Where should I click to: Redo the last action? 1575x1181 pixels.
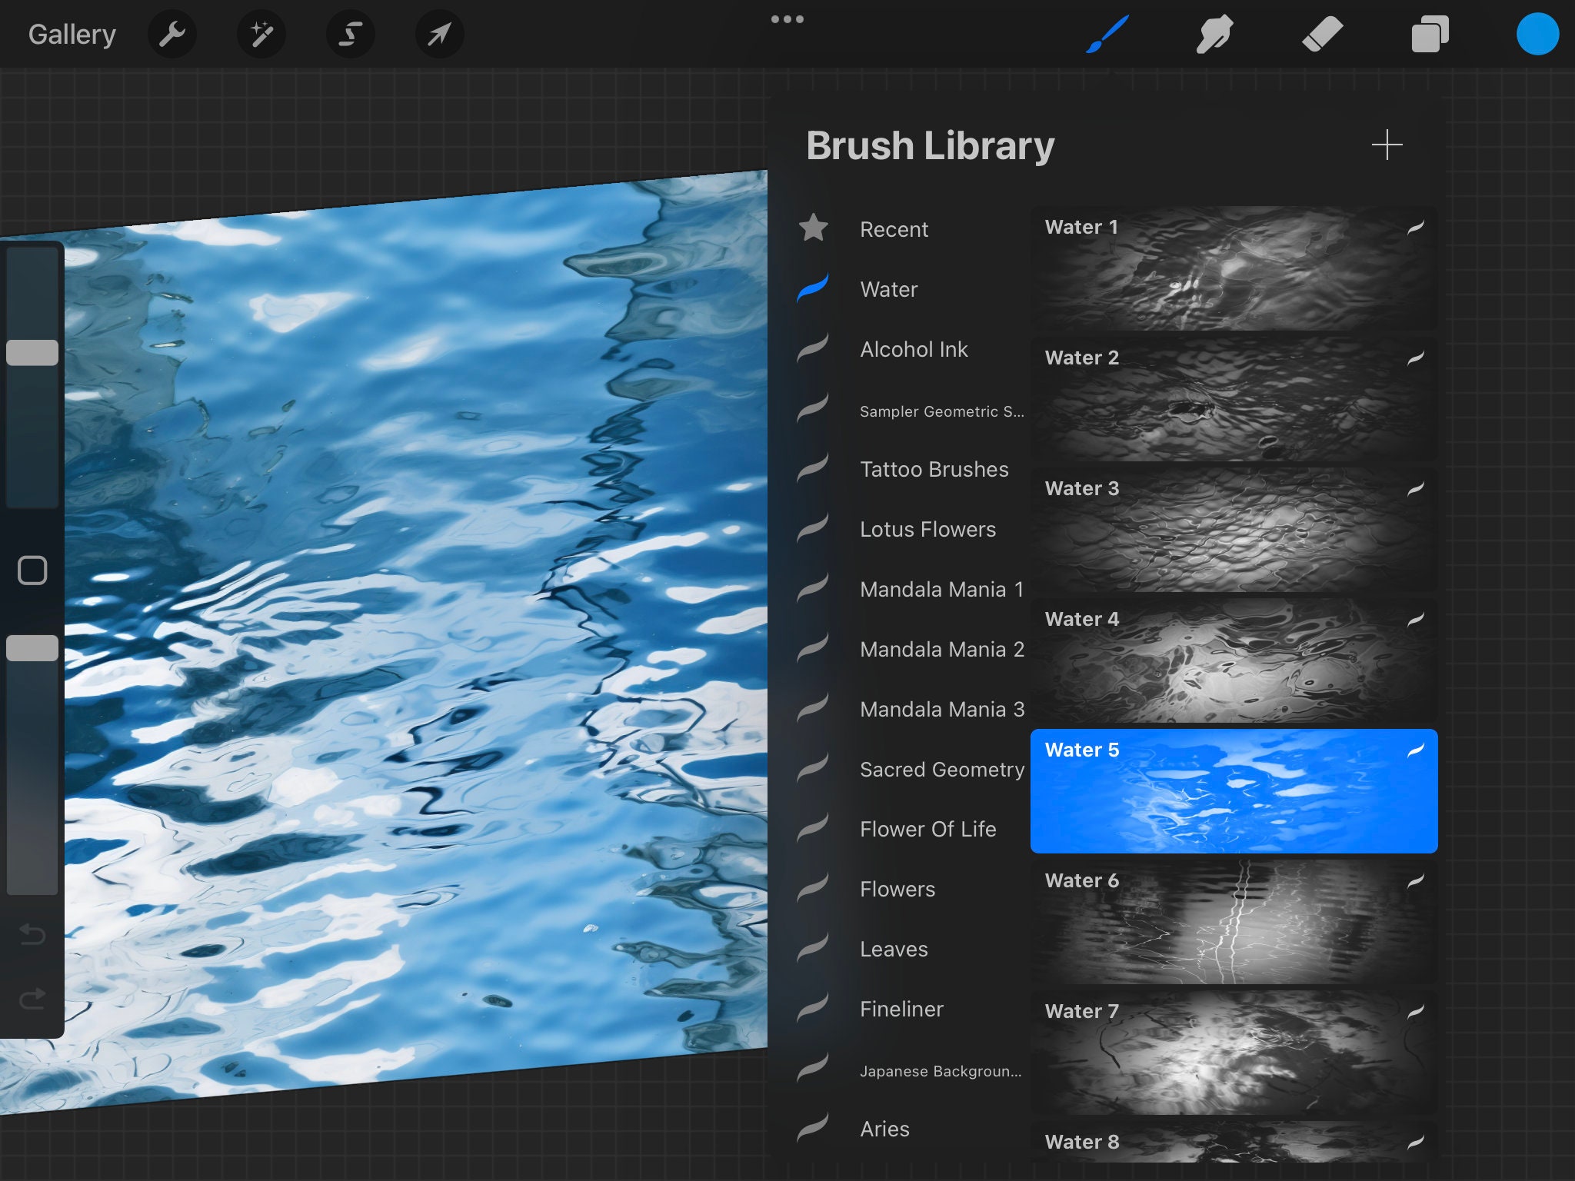[x=32, y=998]
